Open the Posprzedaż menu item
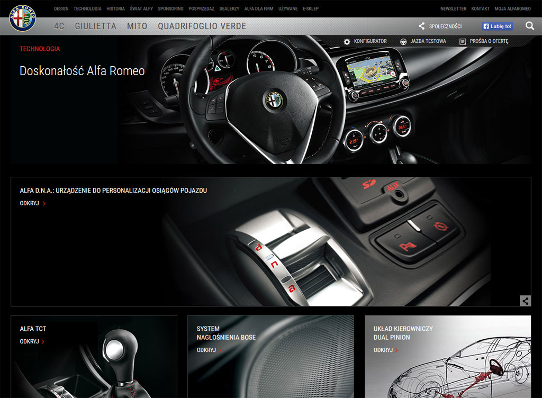This screenshot has width=542, height=398. [202, 8]
